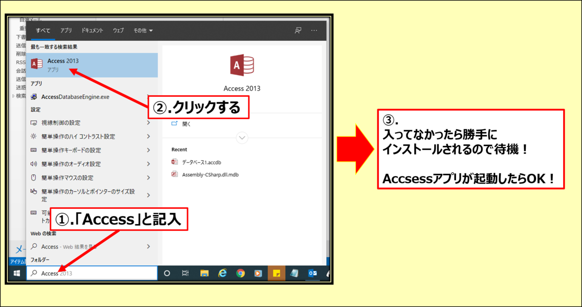Expand the Access Web 結果 chevron
The width and height of the screenshot is (582, 307).
[148, 247]
